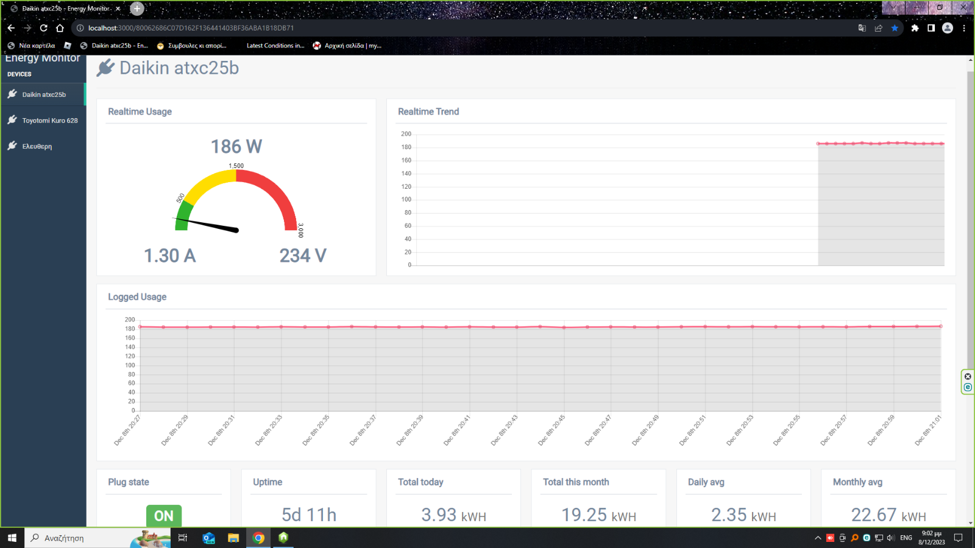View site information icon in address bar
This screenshot has height=548, width=975.
[80, 28]
